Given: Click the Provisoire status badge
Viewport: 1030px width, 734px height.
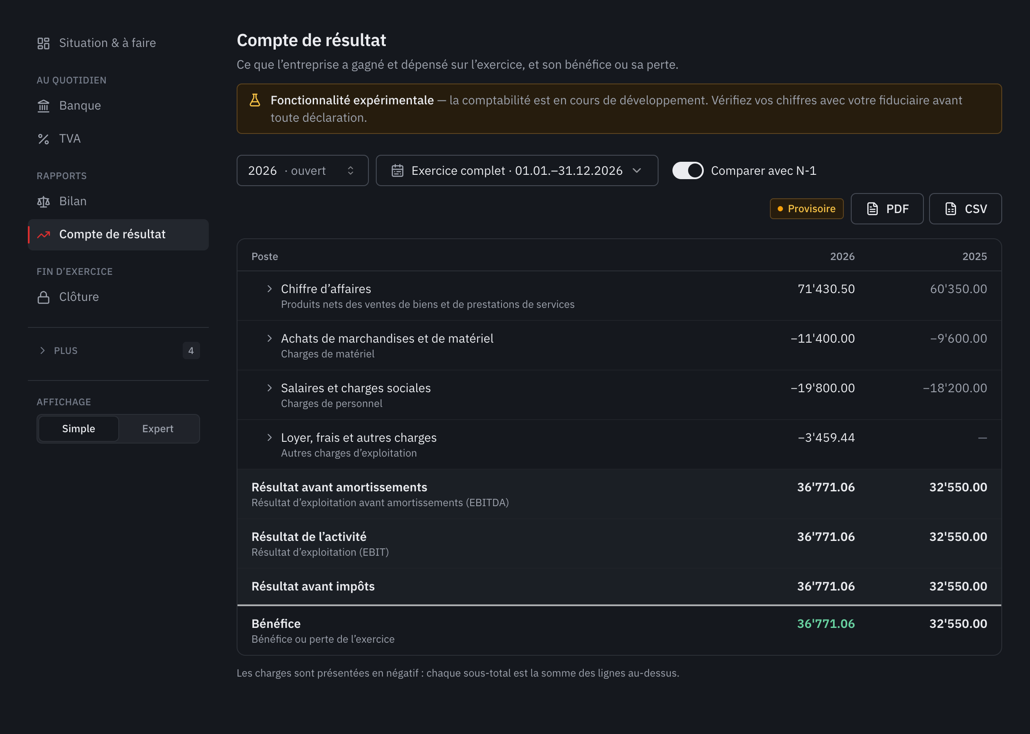Looking at the screenshot, I should pos(806,209).
